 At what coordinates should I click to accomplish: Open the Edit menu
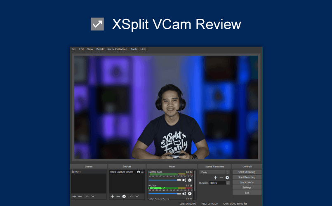pyautogui.click(x=82, y=49)
